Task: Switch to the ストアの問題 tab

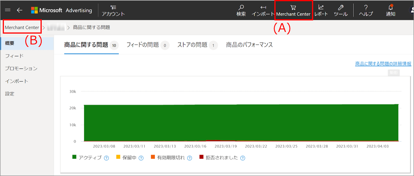Action: 192,45
